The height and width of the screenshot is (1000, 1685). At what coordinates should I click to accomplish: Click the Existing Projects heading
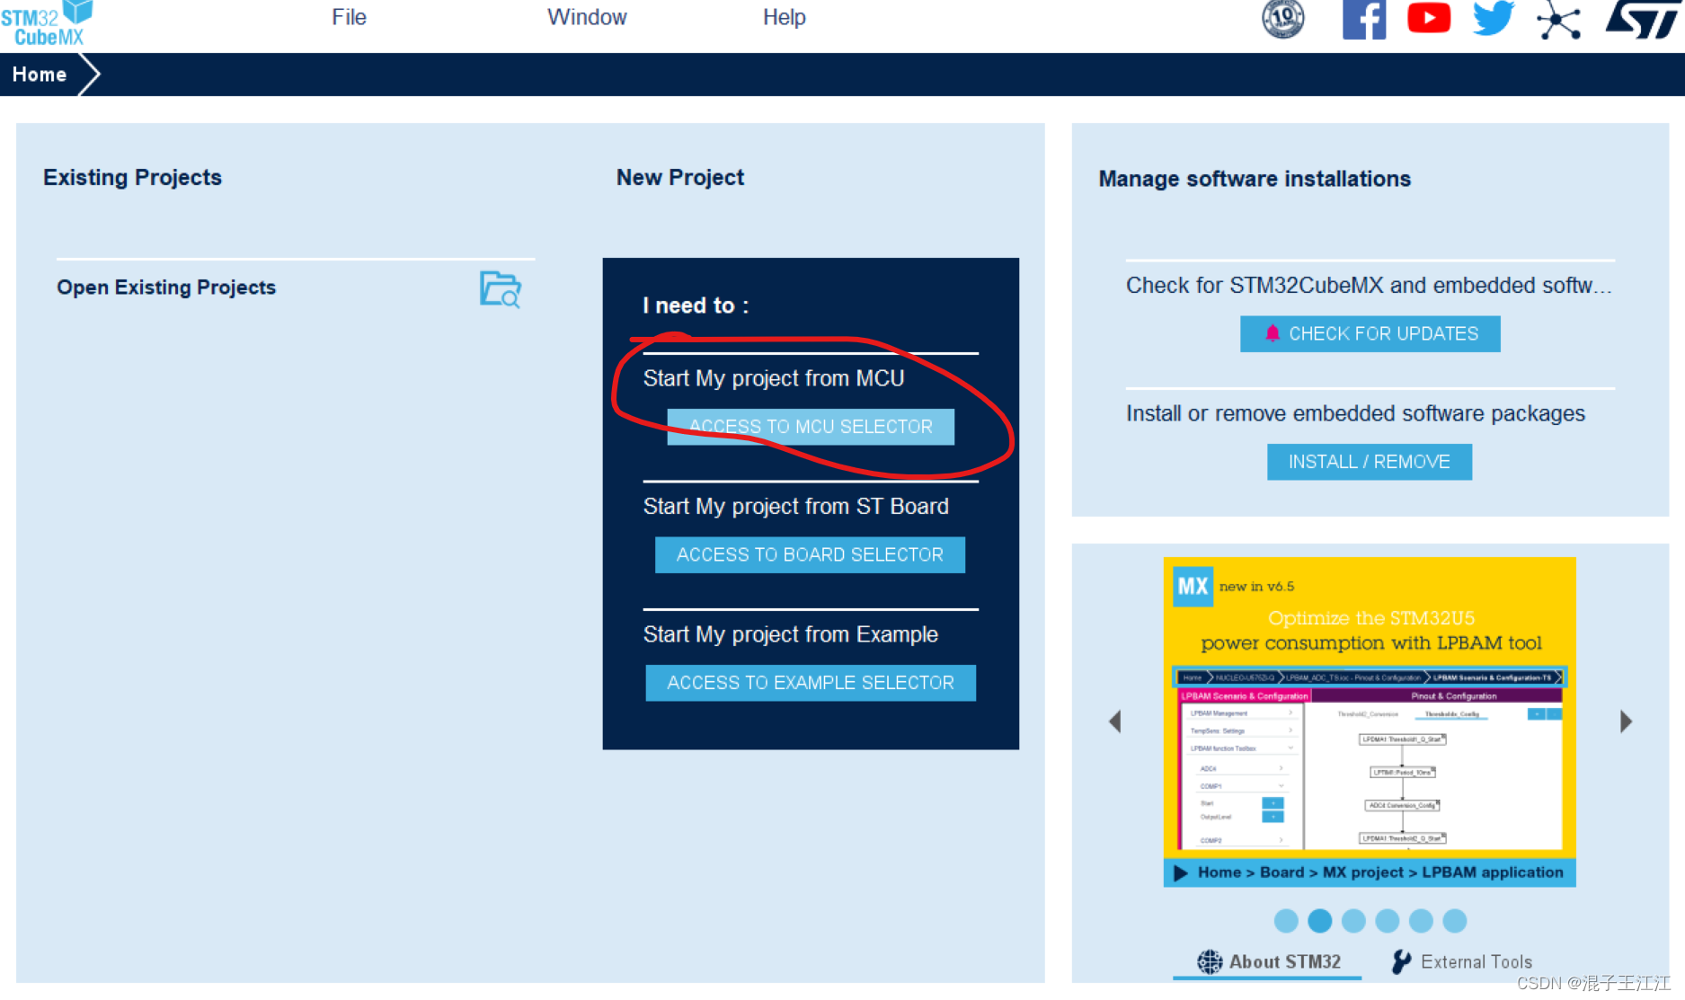132,178
